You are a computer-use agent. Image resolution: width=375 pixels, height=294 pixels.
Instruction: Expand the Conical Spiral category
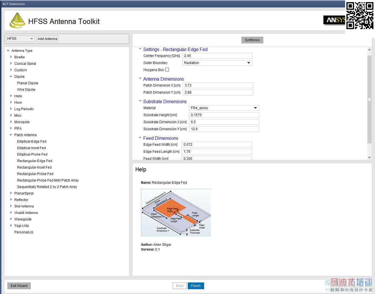[x=11, y=63]
